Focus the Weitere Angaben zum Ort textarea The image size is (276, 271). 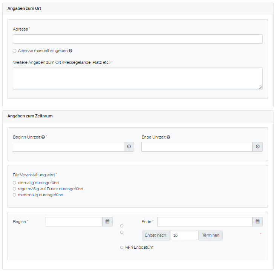click(138, 79)
